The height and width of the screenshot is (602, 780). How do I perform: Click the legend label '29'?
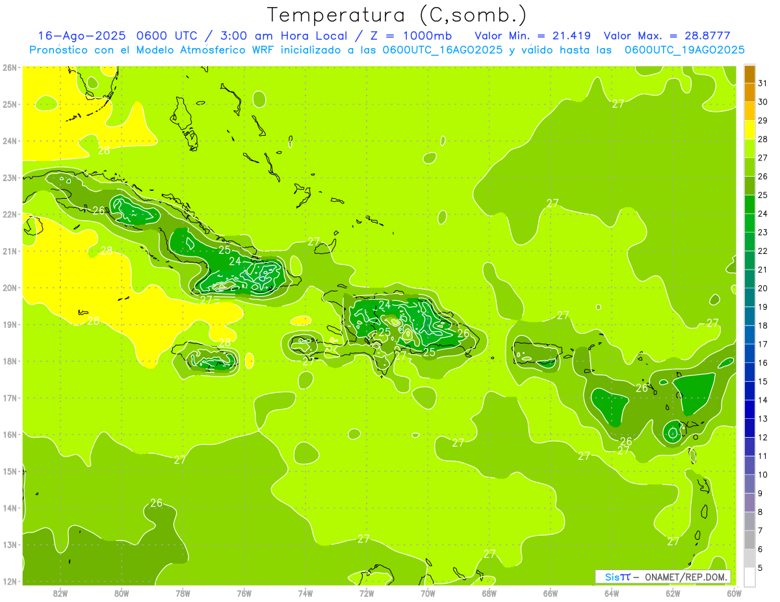tap(763, 121)
